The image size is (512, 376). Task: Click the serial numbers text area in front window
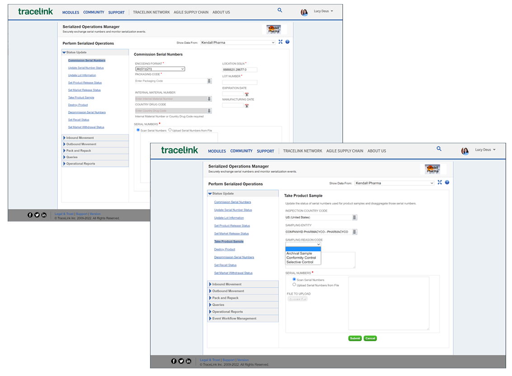(x=389, y=304)
